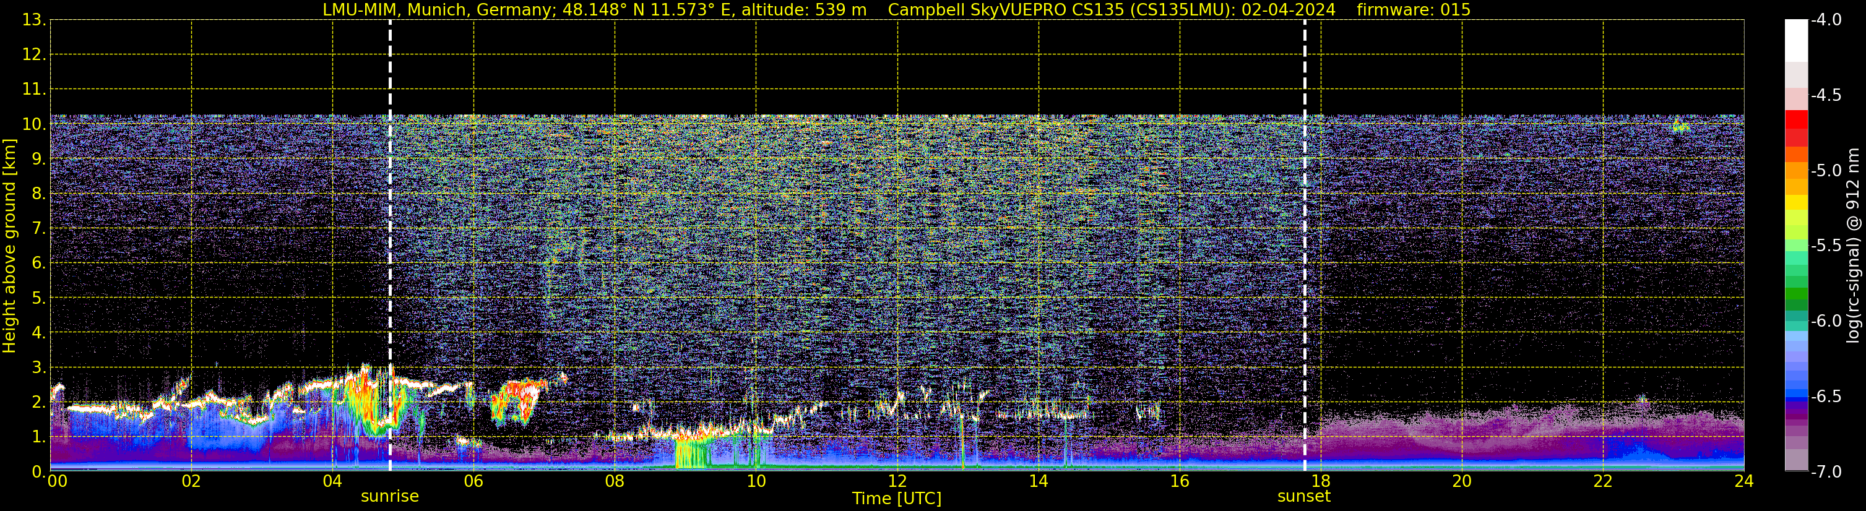The image size is (1866, 511).
Task: Click the height tick label 1
Action: click(x=38, y=436)
